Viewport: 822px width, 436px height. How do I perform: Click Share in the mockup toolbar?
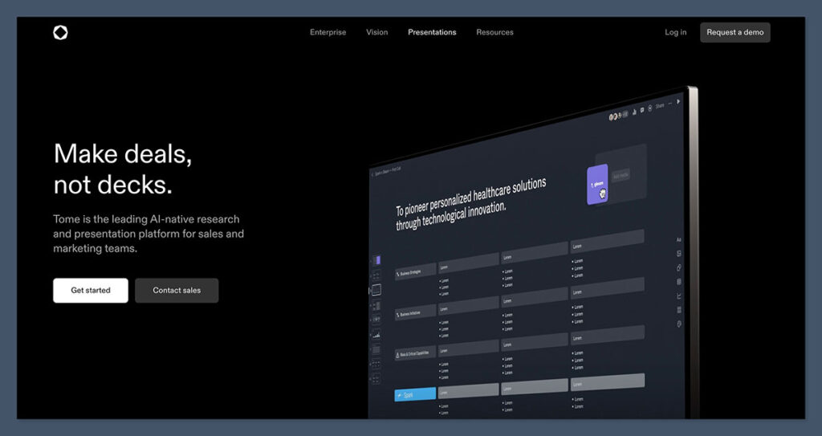[x=660, y=106]
